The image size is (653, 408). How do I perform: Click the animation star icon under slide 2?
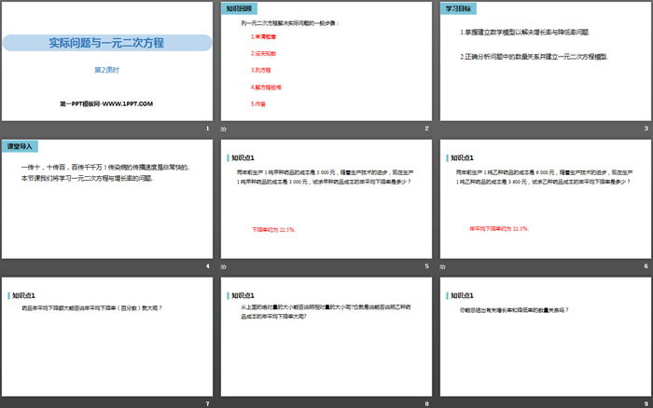point(221,129)
